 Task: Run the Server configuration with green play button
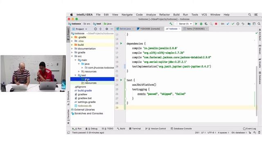[x=196, y=24]
